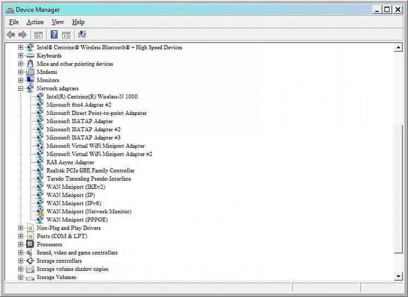Open the Help menu

[x=78, y=22]
